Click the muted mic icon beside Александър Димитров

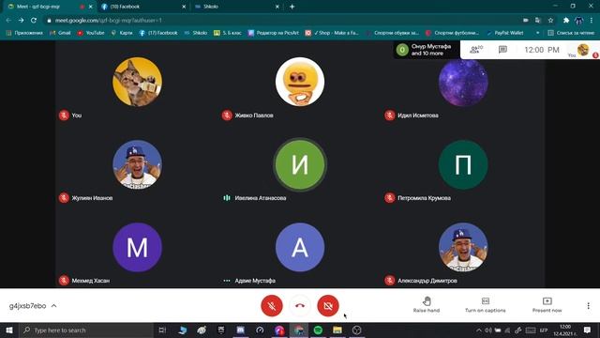pos(390,281)
